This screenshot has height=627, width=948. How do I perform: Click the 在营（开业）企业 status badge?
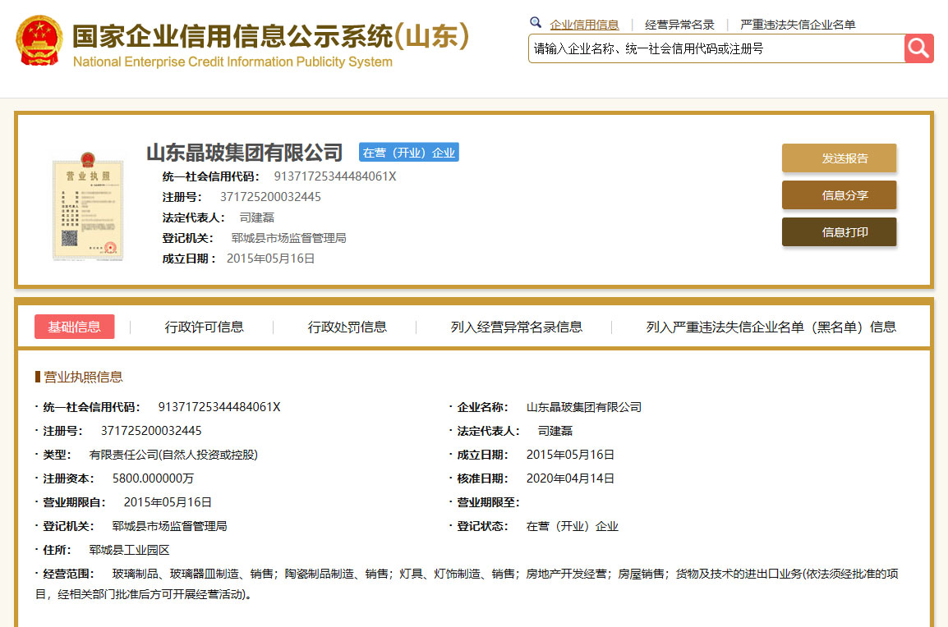pyautogui.click(x=408, y=153)
